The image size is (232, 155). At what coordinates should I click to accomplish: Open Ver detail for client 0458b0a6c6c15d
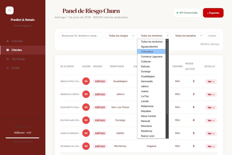pos(211,146)
